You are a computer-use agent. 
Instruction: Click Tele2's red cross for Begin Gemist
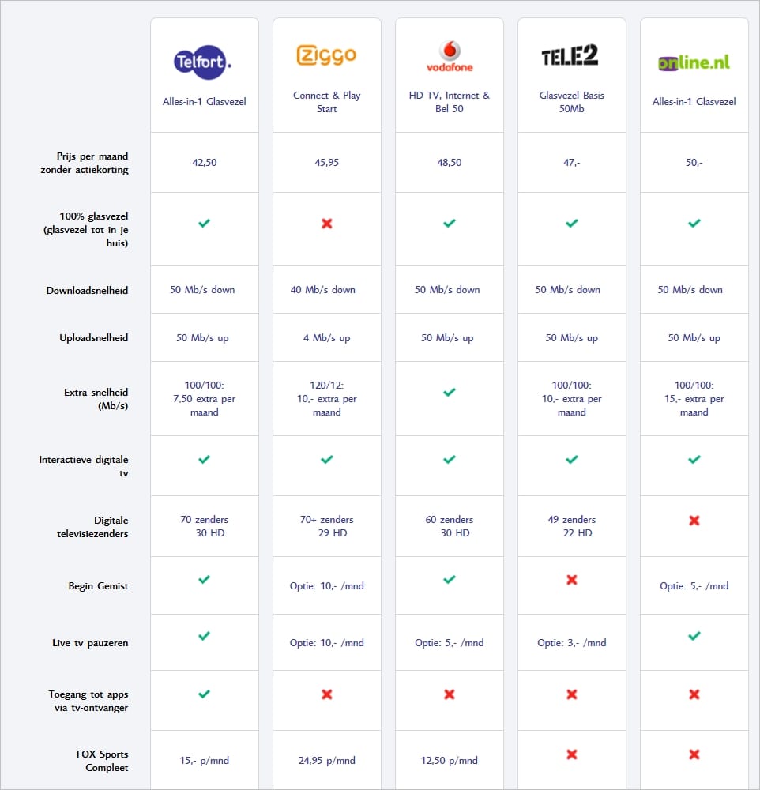[572, 580]
